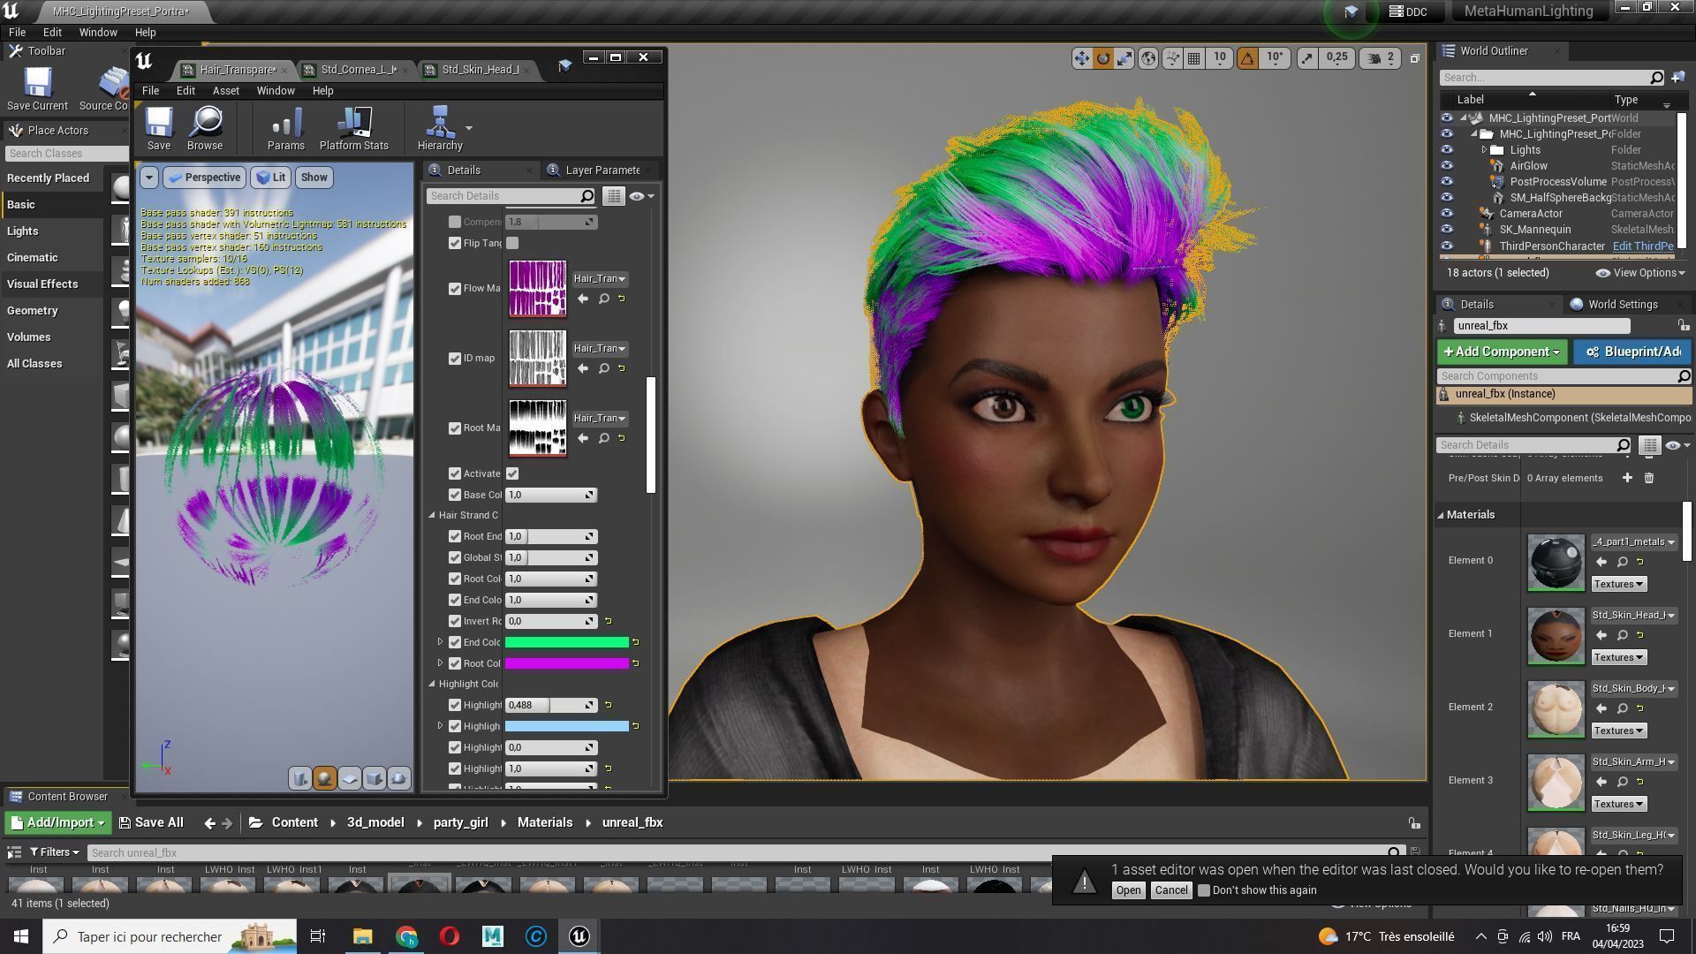Image resolution: width=1696 pixels, height=954 pixels.
Task: Open Textures dropdown for Element 0
Action: [x=1619, y=584]
